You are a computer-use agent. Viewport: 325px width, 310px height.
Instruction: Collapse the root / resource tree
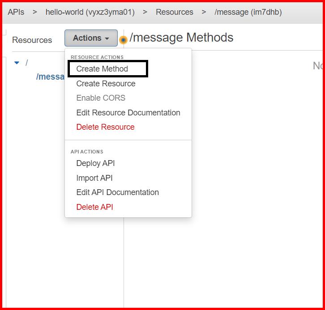point(17,63)
